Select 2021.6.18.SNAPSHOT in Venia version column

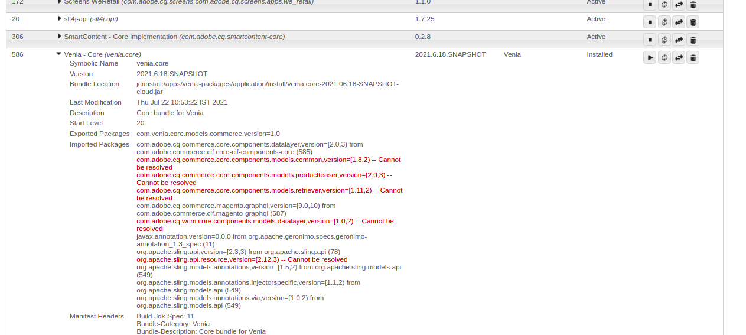coord(450,54)
